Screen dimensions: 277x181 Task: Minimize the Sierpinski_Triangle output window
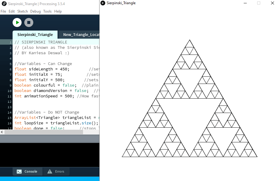(x=245, y=3)
